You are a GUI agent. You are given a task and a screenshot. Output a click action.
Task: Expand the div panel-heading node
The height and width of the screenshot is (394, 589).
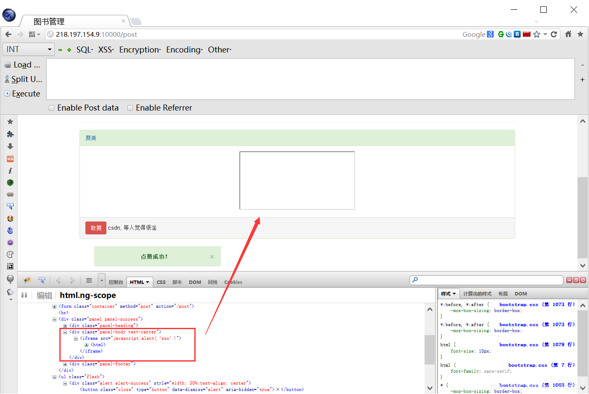(65, 326)
